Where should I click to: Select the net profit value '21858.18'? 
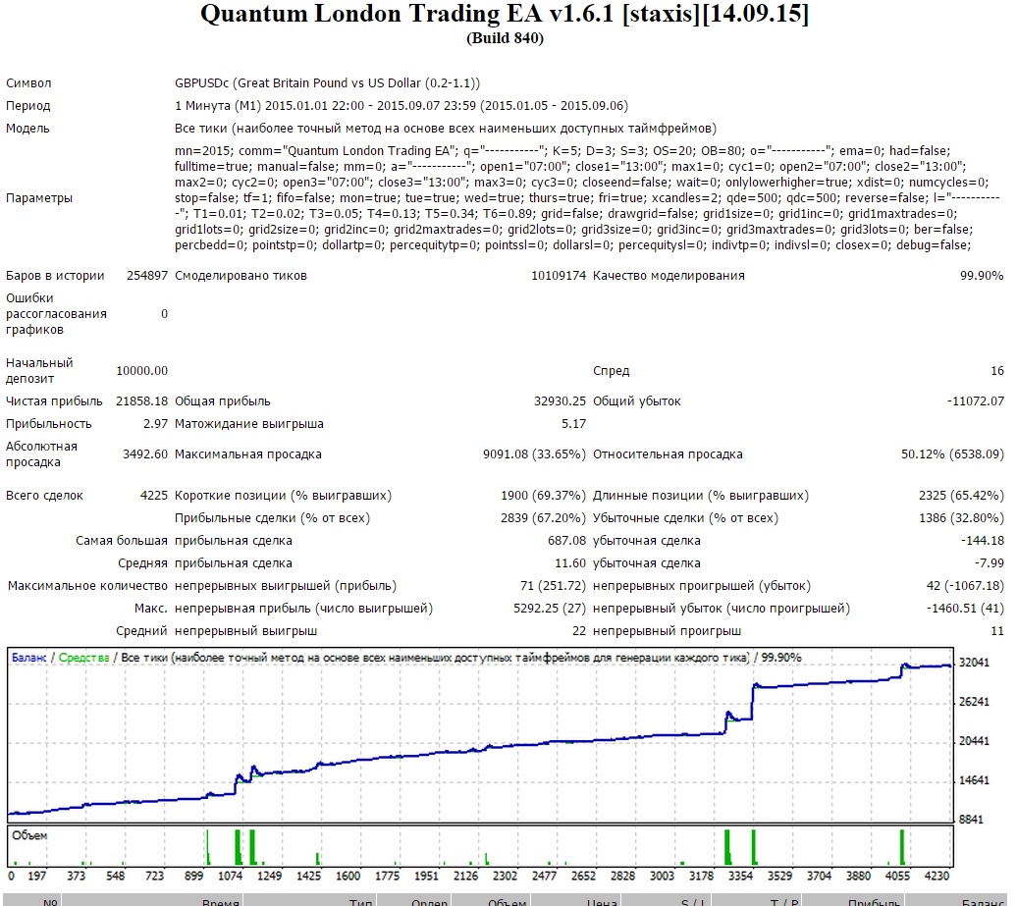[142, 401]
